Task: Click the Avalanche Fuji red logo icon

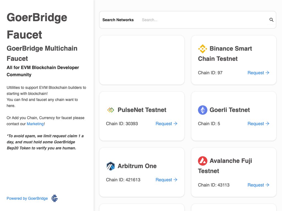Action: pos(203,161)
